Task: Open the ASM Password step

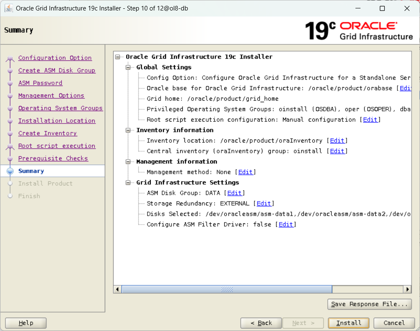Action: pos(40,83)
